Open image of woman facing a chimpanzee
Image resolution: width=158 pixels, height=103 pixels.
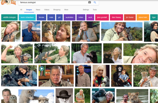(113, 53)
